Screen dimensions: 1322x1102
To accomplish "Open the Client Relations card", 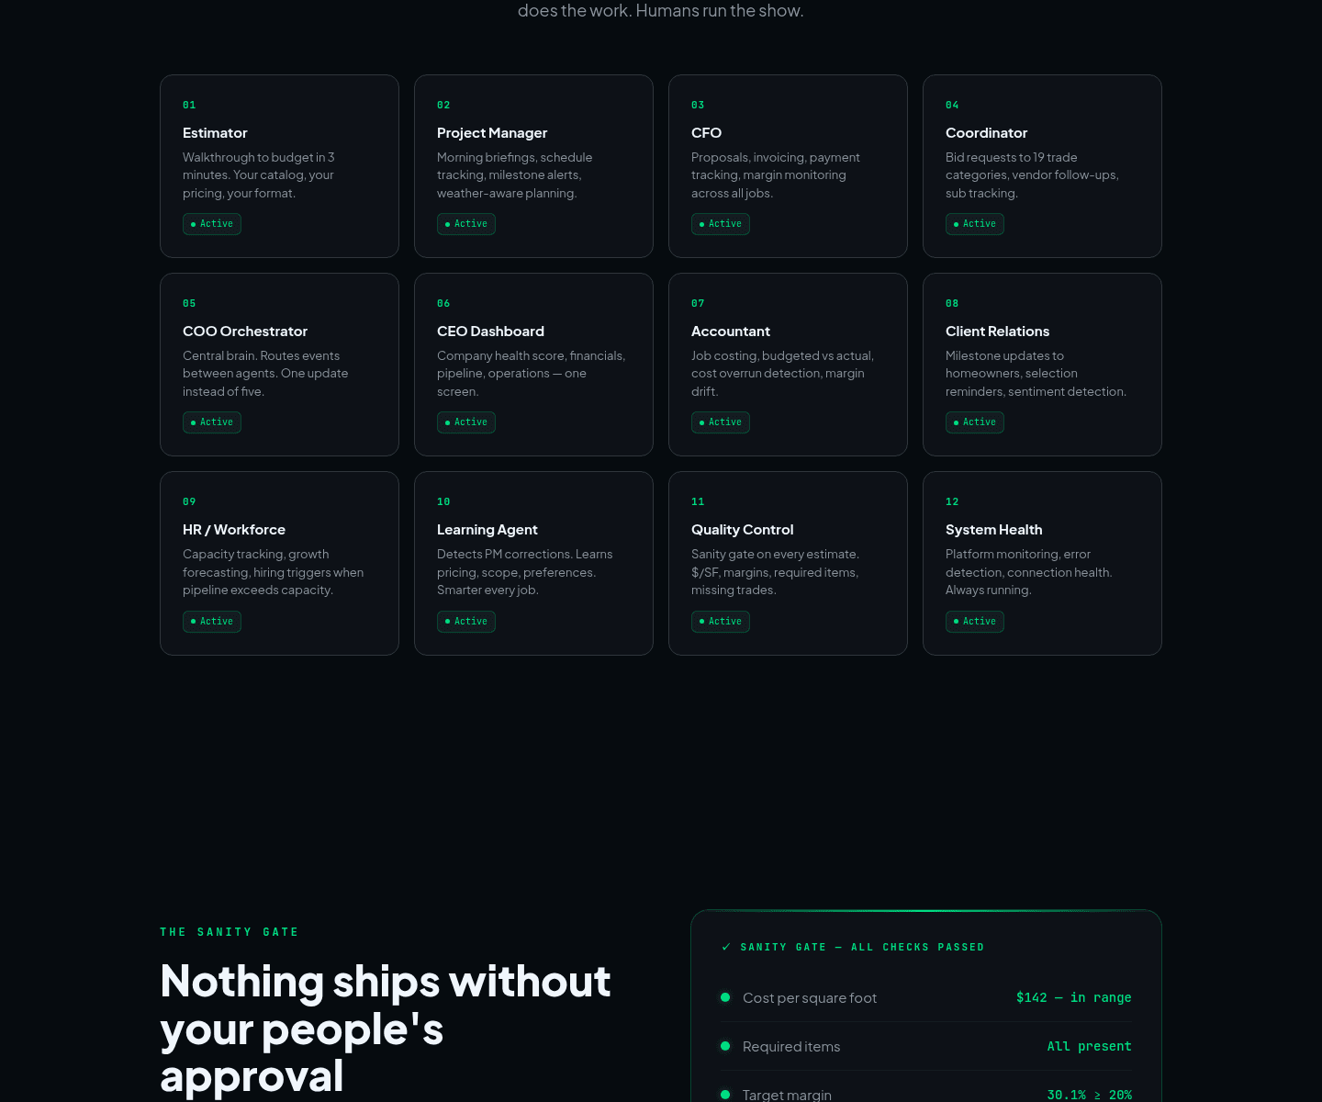I will 1041,364.
